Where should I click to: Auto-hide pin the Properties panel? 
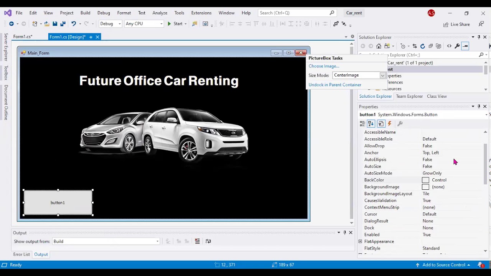(x=479, y=107)
